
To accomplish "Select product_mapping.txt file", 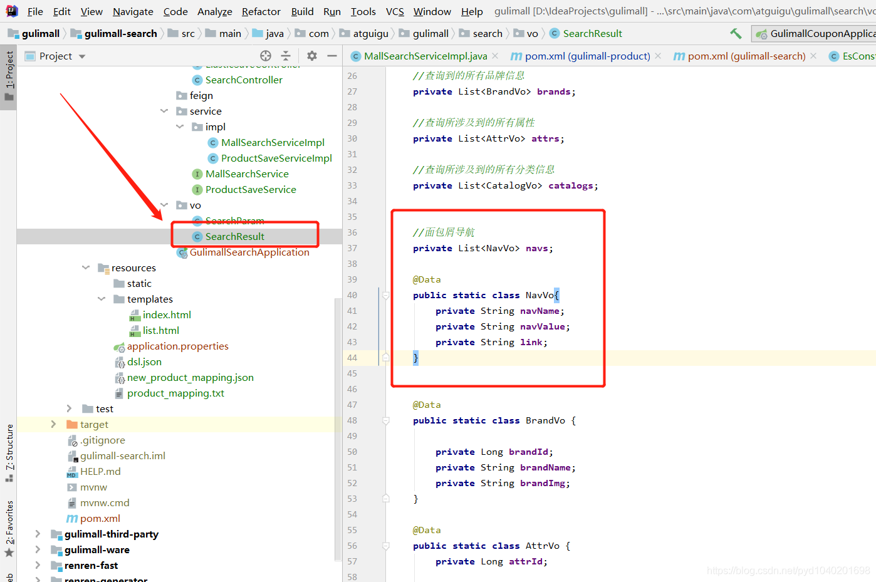I will 175,393.
